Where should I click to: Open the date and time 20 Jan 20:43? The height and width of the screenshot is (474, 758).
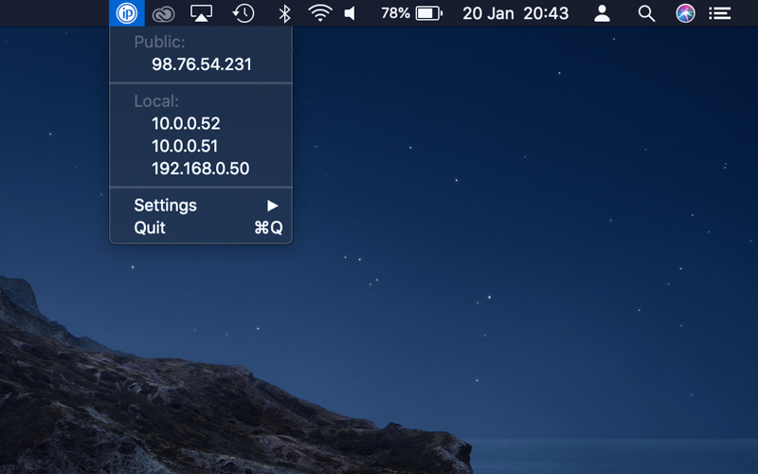[515, 13]
